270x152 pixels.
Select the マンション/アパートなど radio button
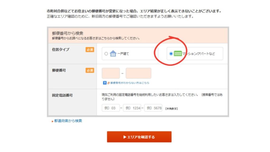(x=171, y=54)
